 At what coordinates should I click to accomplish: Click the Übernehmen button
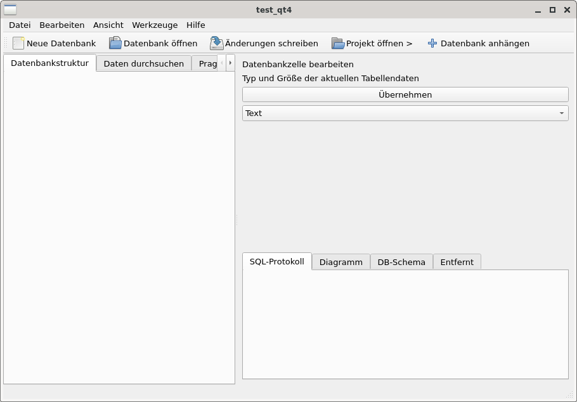pyautogui.click(x=405, y=94)
